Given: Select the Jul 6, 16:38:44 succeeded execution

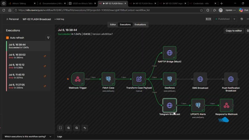Looking at the screenshot, I should tap(28, 46).
